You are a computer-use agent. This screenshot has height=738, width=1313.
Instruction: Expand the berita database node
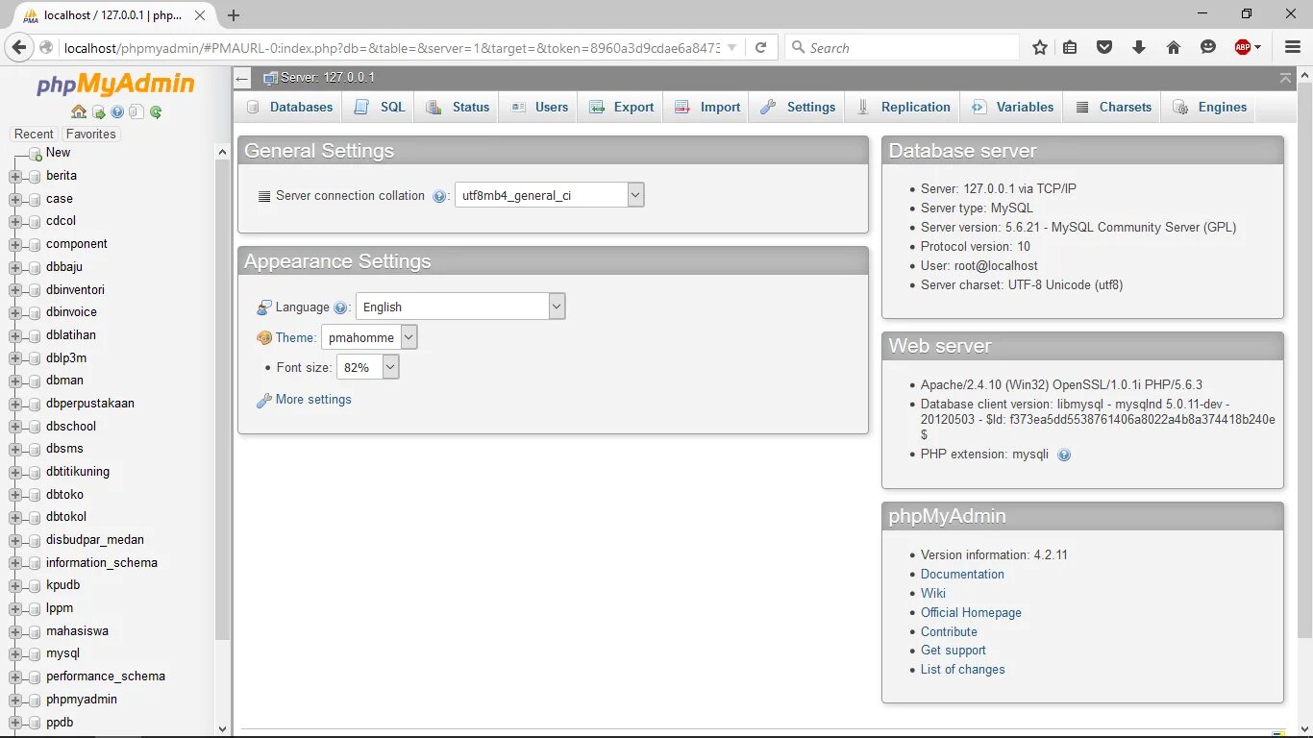tap(14, 176)
